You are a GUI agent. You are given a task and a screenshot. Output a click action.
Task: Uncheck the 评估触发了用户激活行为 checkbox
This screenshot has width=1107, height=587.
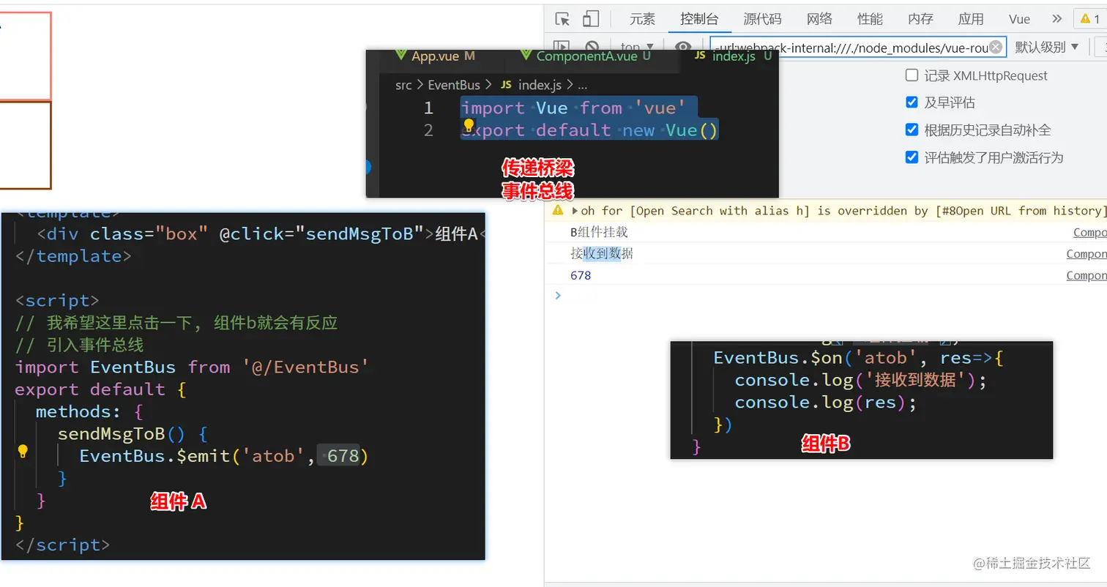pos(912,157)
